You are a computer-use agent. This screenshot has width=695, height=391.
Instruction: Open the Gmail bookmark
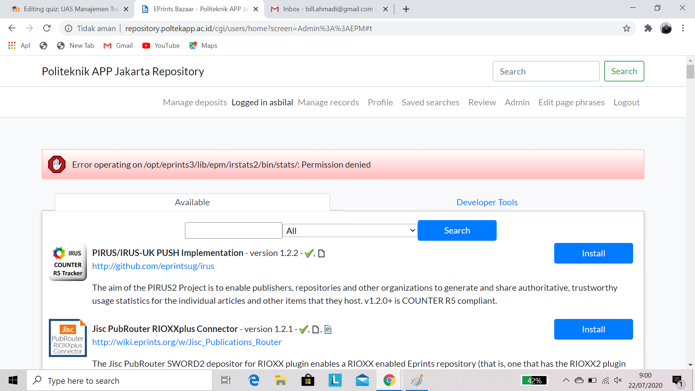pos(118,46)
